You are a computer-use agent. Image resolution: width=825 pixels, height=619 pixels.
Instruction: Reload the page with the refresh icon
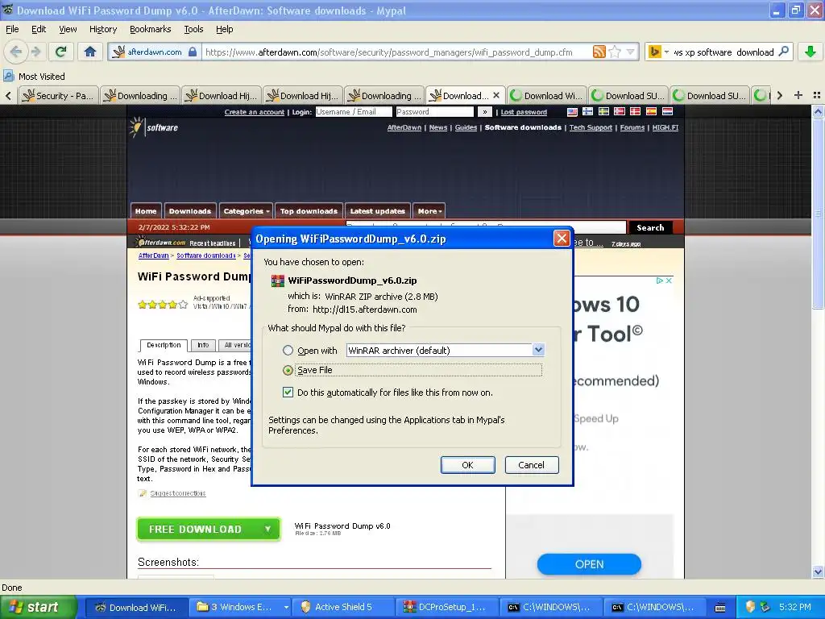[x=61, y=52]
